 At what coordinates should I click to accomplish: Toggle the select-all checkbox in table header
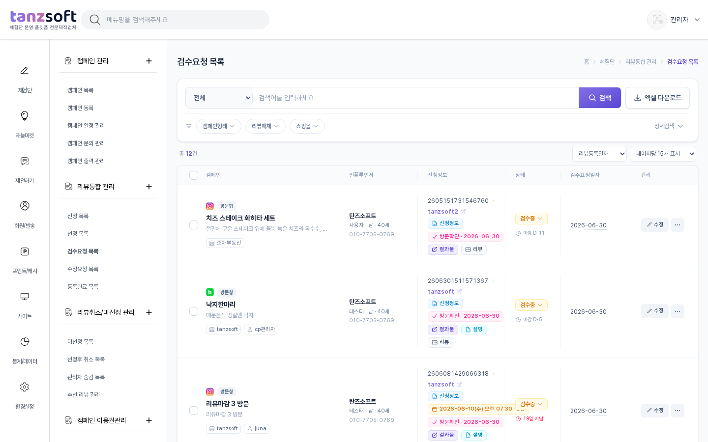[x=194, y=175]
